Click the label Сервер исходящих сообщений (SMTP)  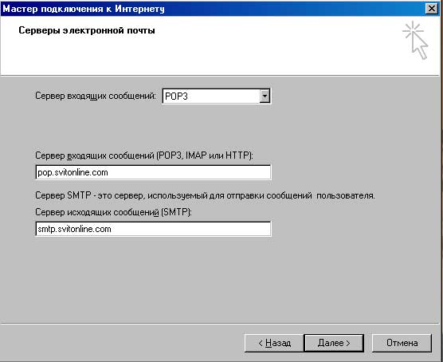pyautogui.click(x=113, y=212)
